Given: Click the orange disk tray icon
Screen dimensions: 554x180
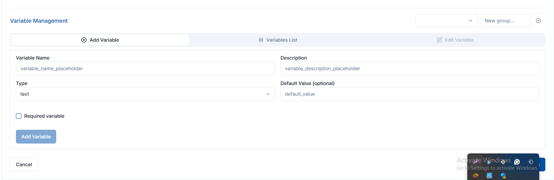Looking at the screenshot, I should coord(476,176).
